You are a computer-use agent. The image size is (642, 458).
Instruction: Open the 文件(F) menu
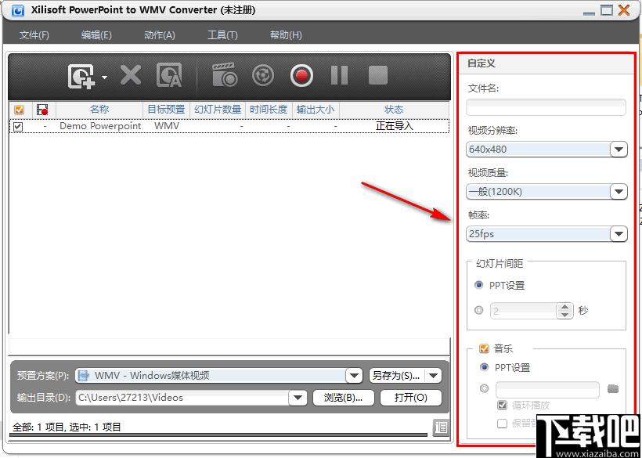coord(34,35)
